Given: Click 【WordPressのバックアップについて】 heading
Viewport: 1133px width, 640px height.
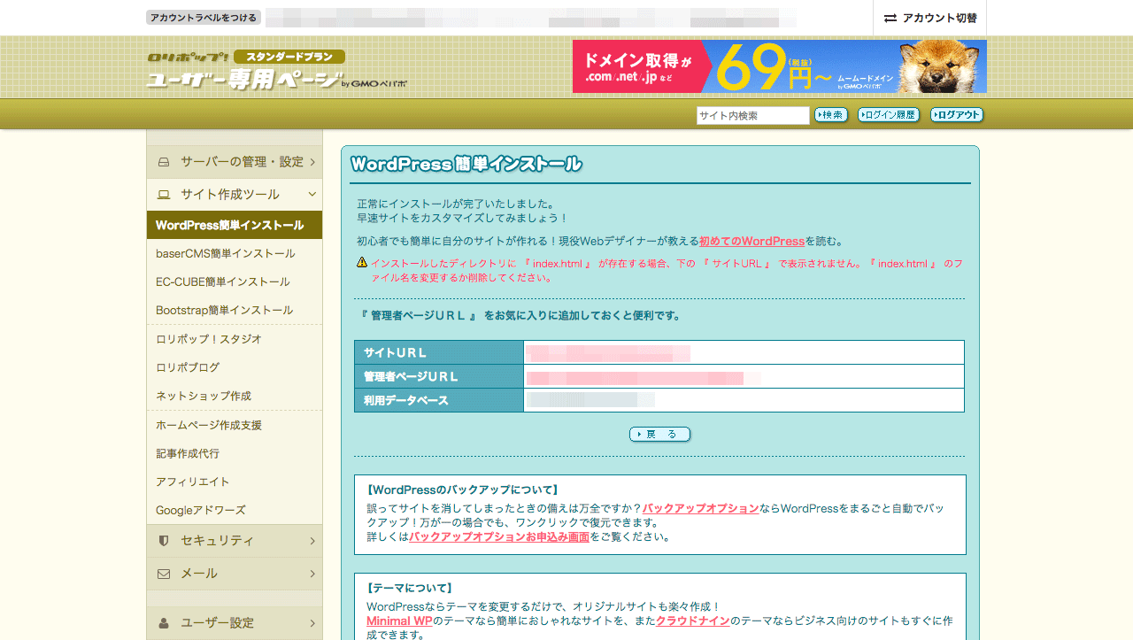Looking at the screenshot, I should 462,490.
